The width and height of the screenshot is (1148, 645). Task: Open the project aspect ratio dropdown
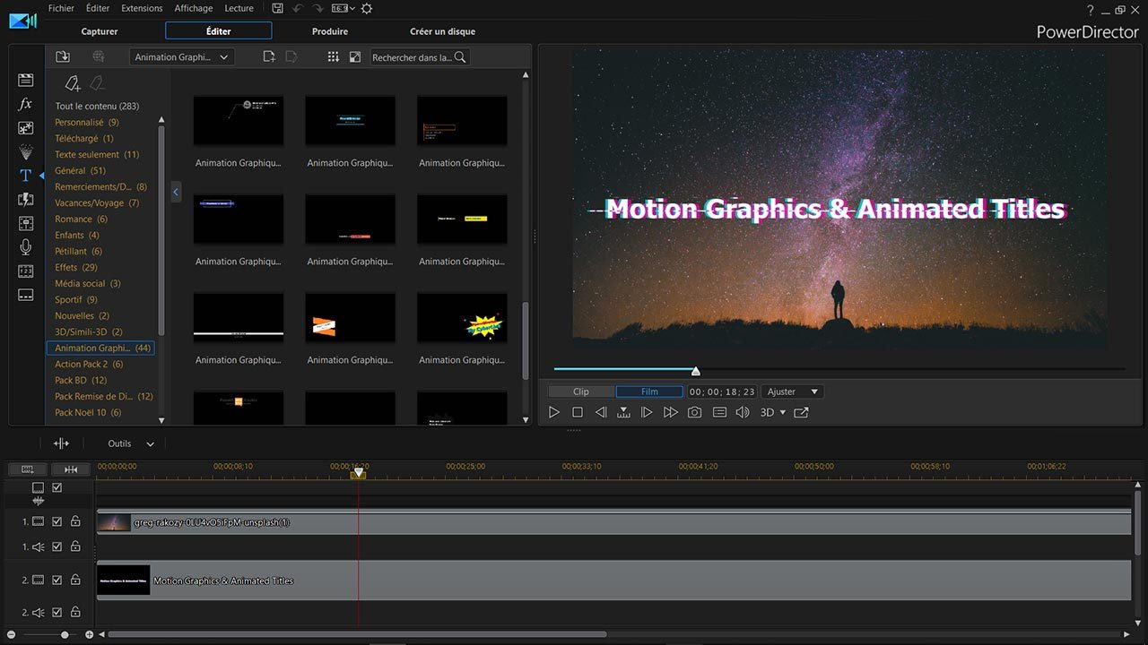(x=344, y=8)
